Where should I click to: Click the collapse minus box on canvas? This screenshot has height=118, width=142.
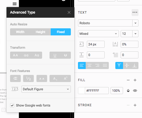coord(4,110)
